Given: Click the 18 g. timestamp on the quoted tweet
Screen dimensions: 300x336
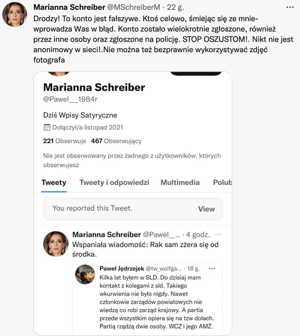Looking at the screenshot, I should [x=193, y=269].
